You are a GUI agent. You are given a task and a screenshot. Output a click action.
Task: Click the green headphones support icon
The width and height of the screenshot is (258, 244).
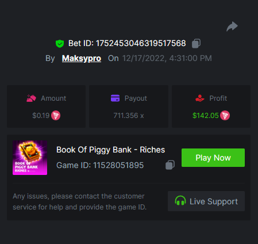[180, 201]
